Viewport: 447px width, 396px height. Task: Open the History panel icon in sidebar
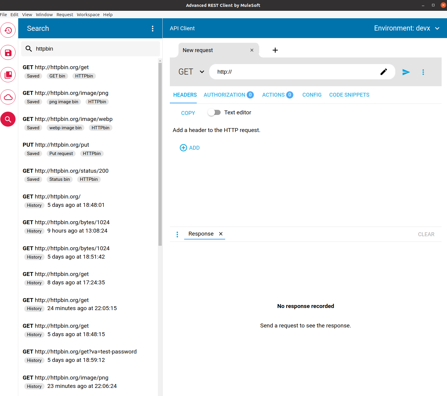tap(8, 30)
